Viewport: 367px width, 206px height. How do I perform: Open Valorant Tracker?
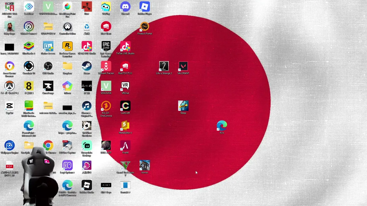tap(106, 66)
